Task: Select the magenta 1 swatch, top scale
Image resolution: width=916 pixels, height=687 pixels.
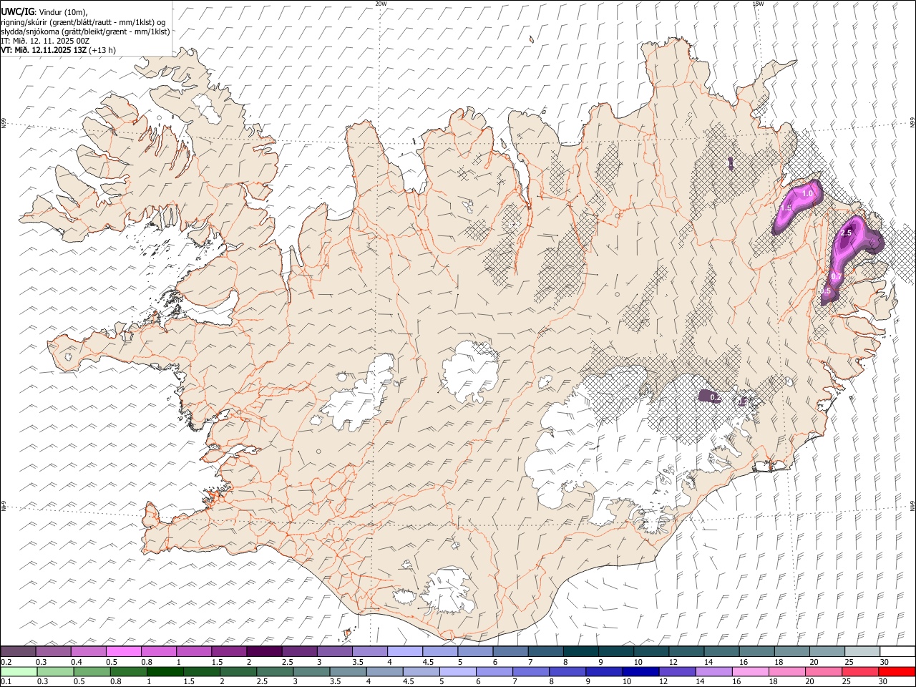Action: click(x=194, y=652)
